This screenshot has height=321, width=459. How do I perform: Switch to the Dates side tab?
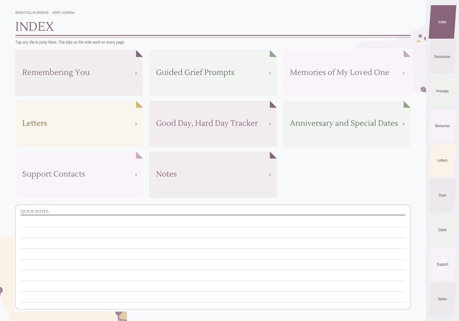[x=442, y=230]
